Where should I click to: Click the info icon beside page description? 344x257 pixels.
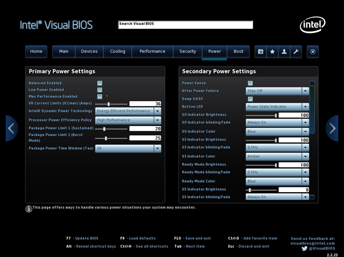tap(29, 208)
